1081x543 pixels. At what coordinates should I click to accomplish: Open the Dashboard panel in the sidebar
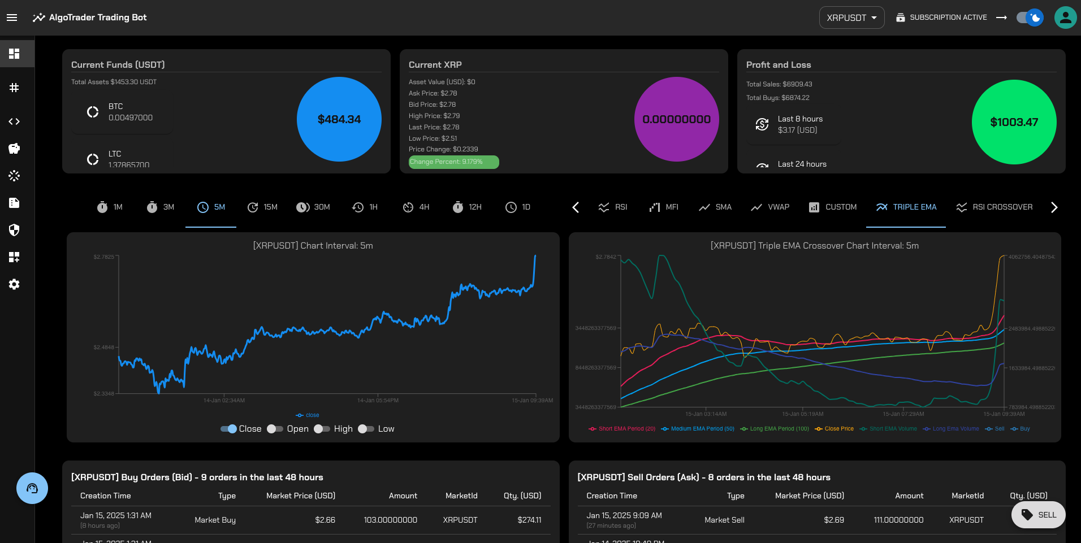pyautogui.click(x=14, y=54)
